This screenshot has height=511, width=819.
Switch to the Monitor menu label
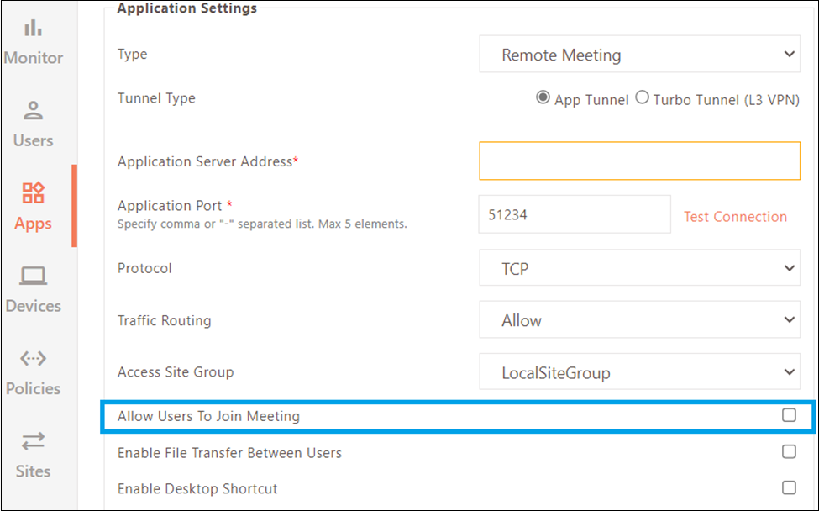pyautogui.click(x=34, y=57)
